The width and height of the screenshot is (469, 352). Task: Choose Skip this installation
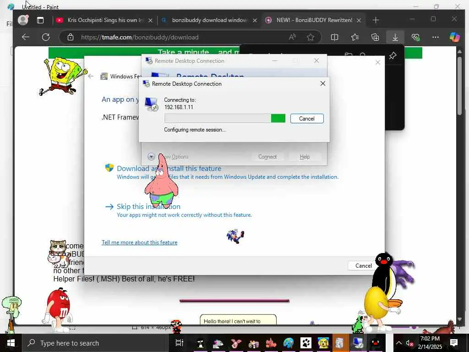coord(148,207)
